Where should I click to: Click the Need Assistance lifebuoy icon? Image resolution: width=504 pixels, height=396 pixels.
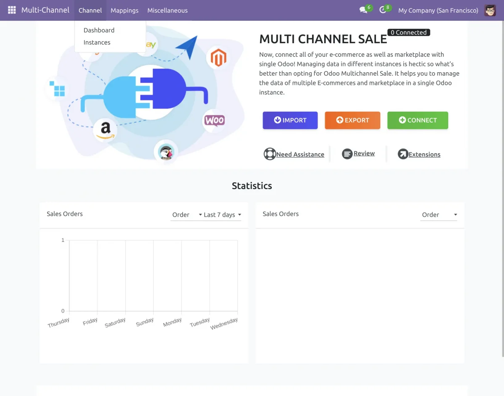tap(270, 154)
